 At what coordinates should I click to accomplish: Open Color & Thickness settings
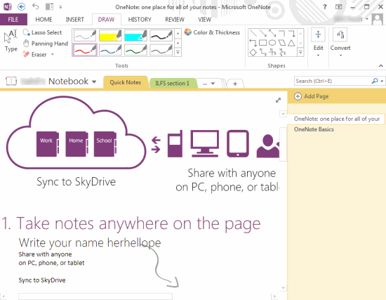212,32
